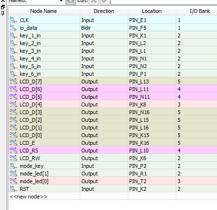217x210 pixels.
Task: Select the CLK input pin icon
Action: 13,20
